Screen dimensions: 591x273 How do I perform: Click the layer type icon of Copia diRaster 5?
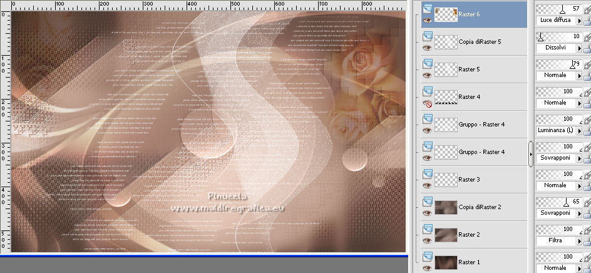(x=427, y=36)
